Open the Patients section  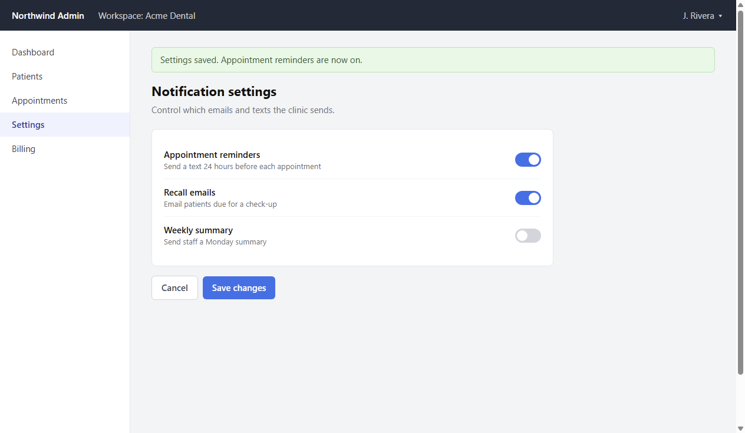(65, 77)
